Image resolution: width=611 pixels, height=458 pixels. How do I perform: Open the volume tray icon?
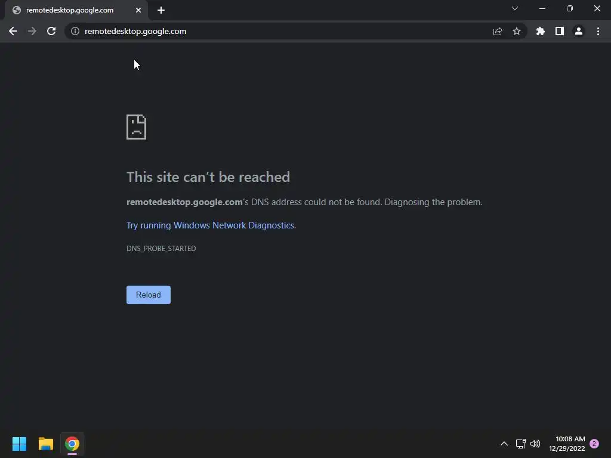click(535, 444)
